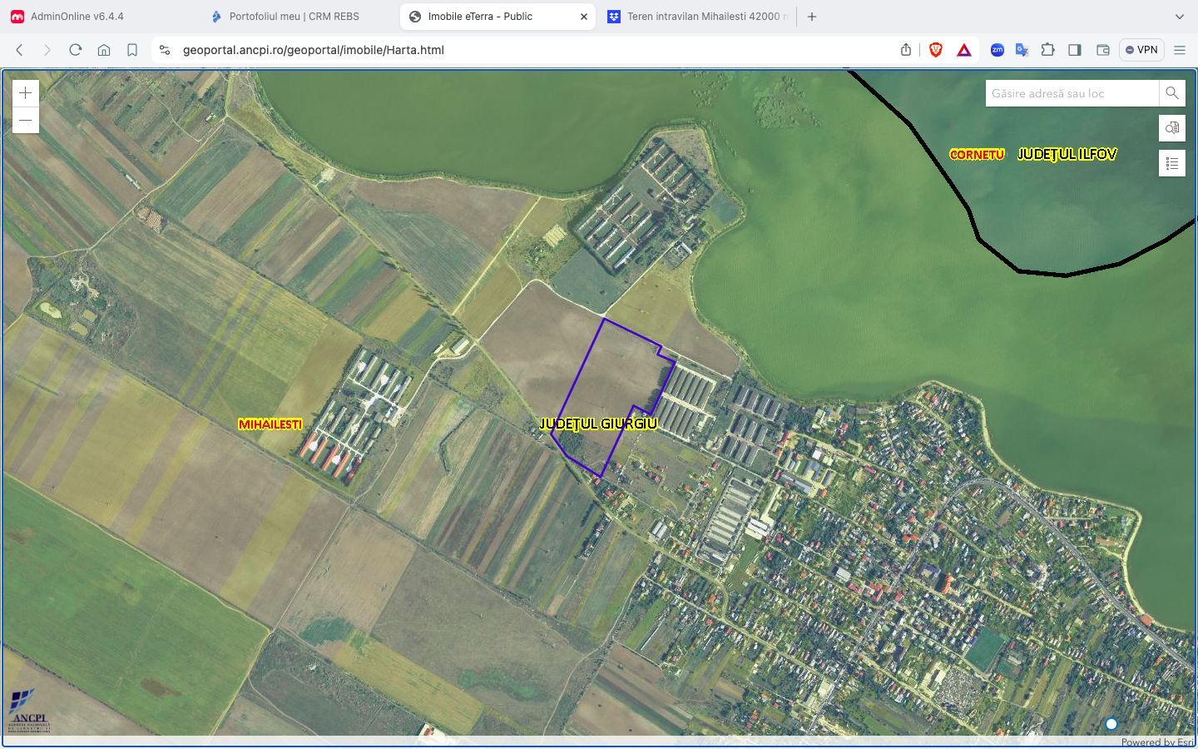Bookmark this page with the bookmark icon

(x=132, y=50)
